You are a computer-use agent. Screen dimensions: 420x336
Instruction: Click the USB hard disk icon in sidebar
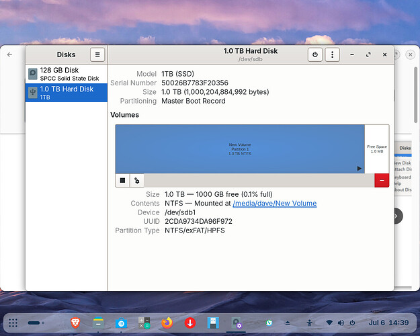click(x=33, y=93)
